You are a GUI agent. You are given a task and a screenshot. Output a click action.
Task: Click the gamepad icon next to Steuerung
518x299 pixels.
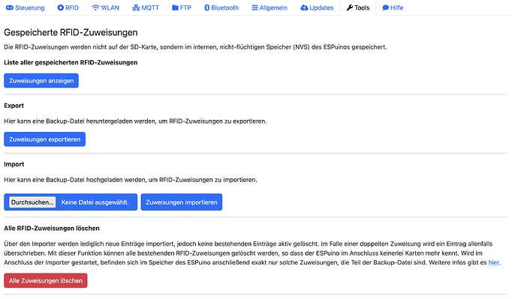(x=10, y=7)
